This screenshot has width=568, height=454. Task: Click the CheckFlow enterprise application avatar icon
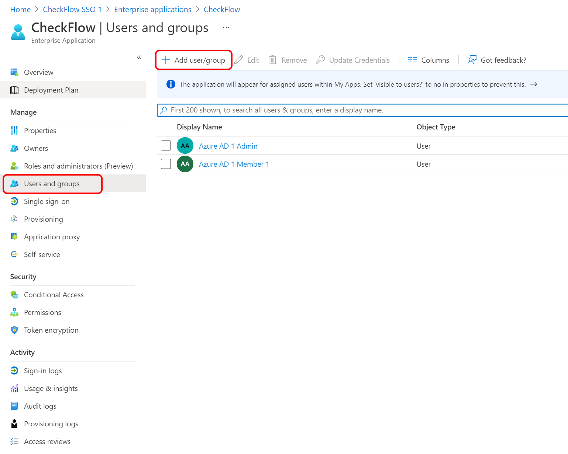click(18, 32)
